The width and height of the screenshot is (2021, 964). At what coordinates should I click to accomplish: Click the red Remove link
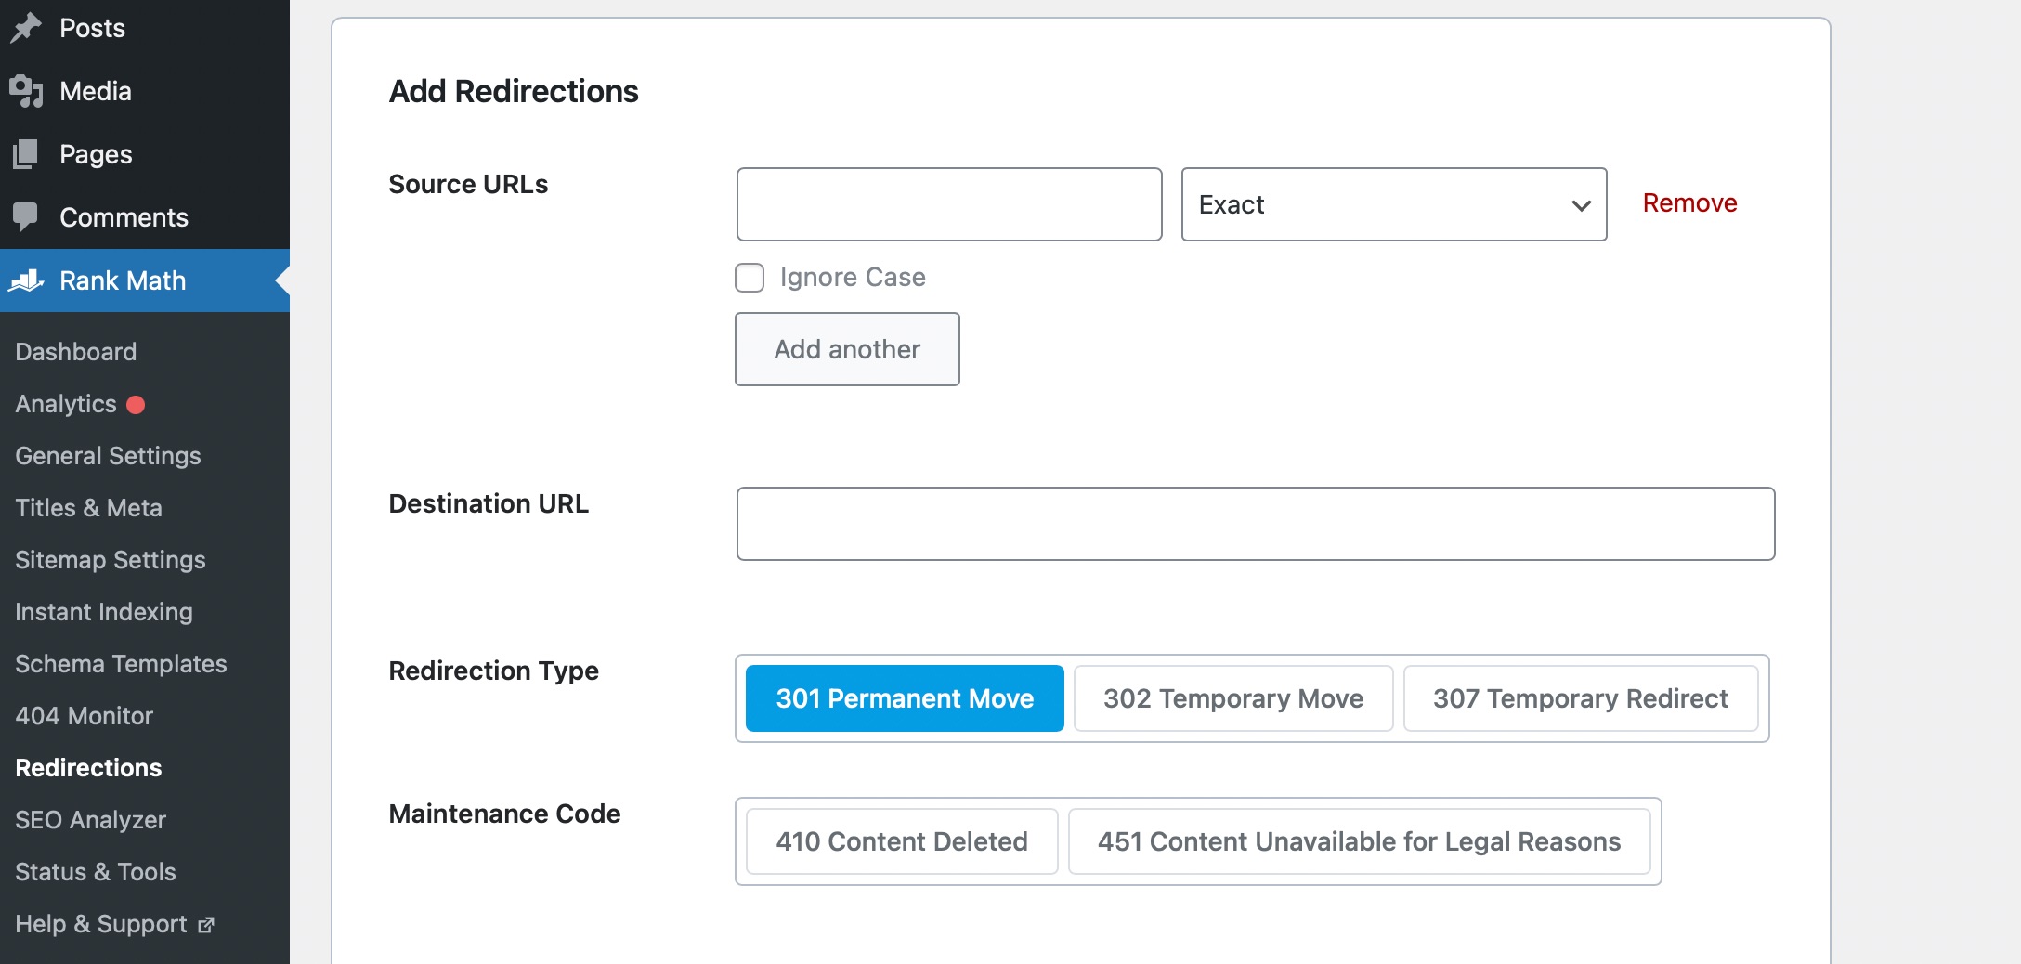coord(1689,202)
